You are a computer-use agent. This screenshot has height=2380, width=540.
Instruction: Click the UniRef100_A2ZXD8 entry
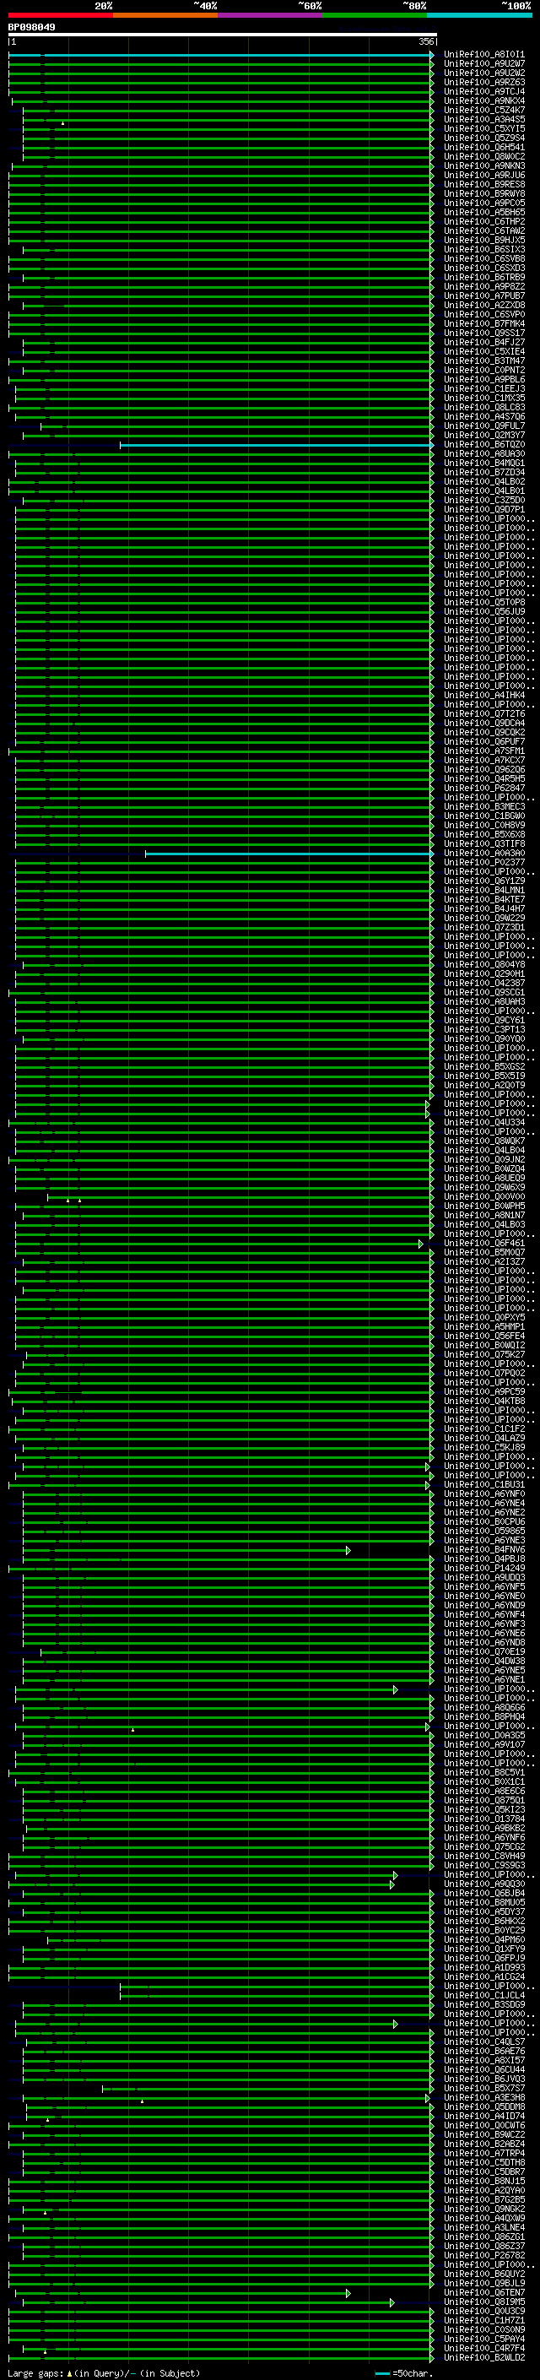tap(483, 306)
